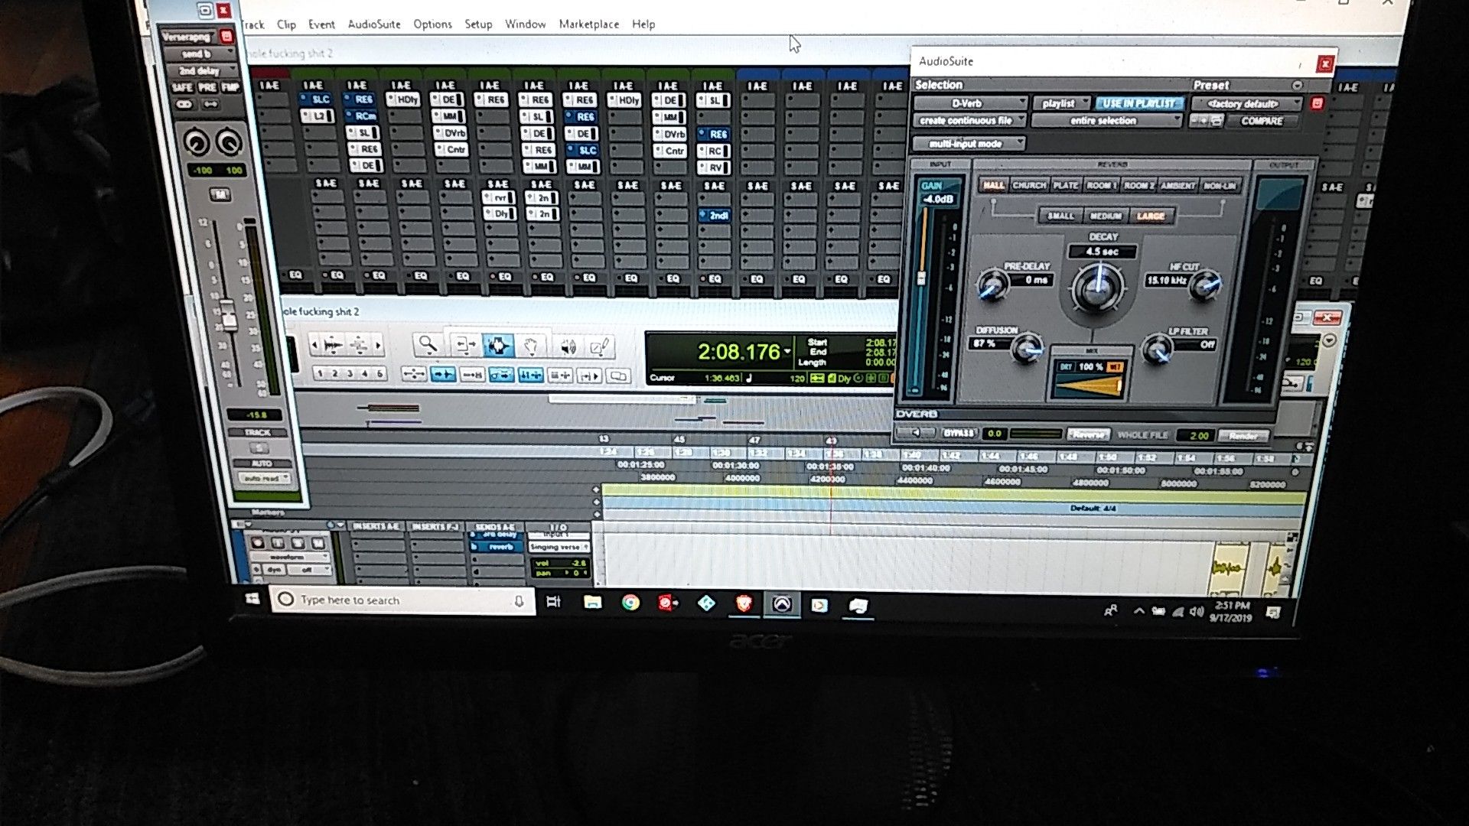Select the Pencil tool
This screenshot has width=1469, height=826.
pos(601,347)
